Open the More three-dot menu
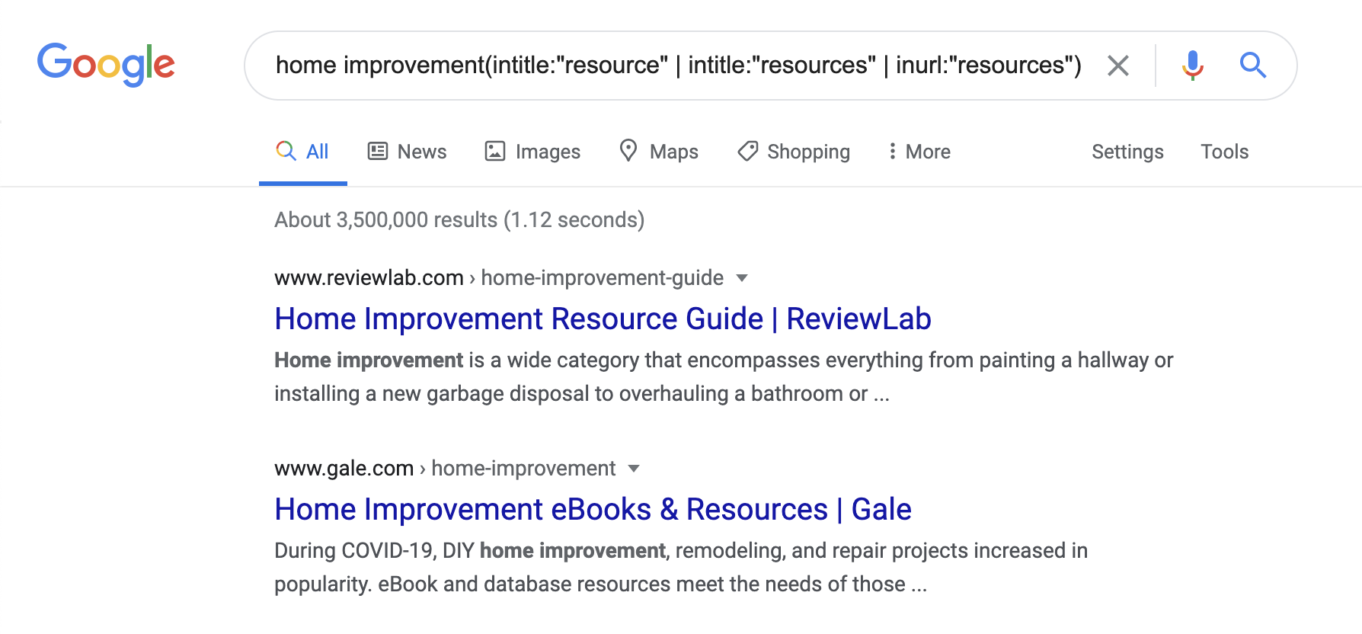The width and height of the screenshot is (1362, 634). [x=919, y=151]
